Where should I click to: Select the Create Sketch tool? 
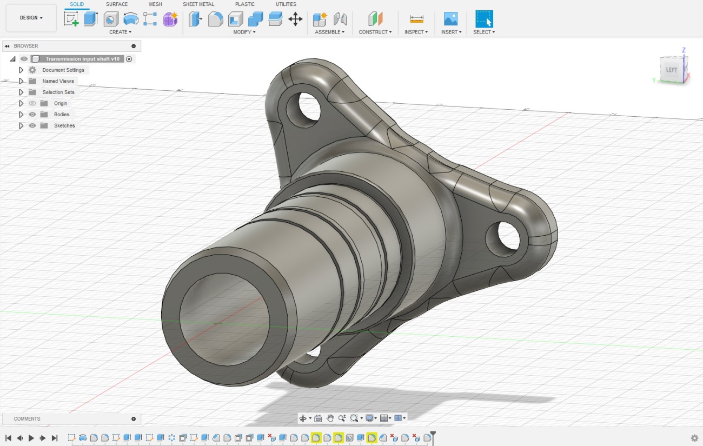click(x=71, y=19)
